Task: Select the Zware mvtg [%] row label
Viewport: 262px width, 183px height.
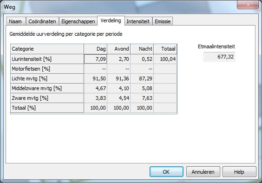Action: [x=47, y=98]
